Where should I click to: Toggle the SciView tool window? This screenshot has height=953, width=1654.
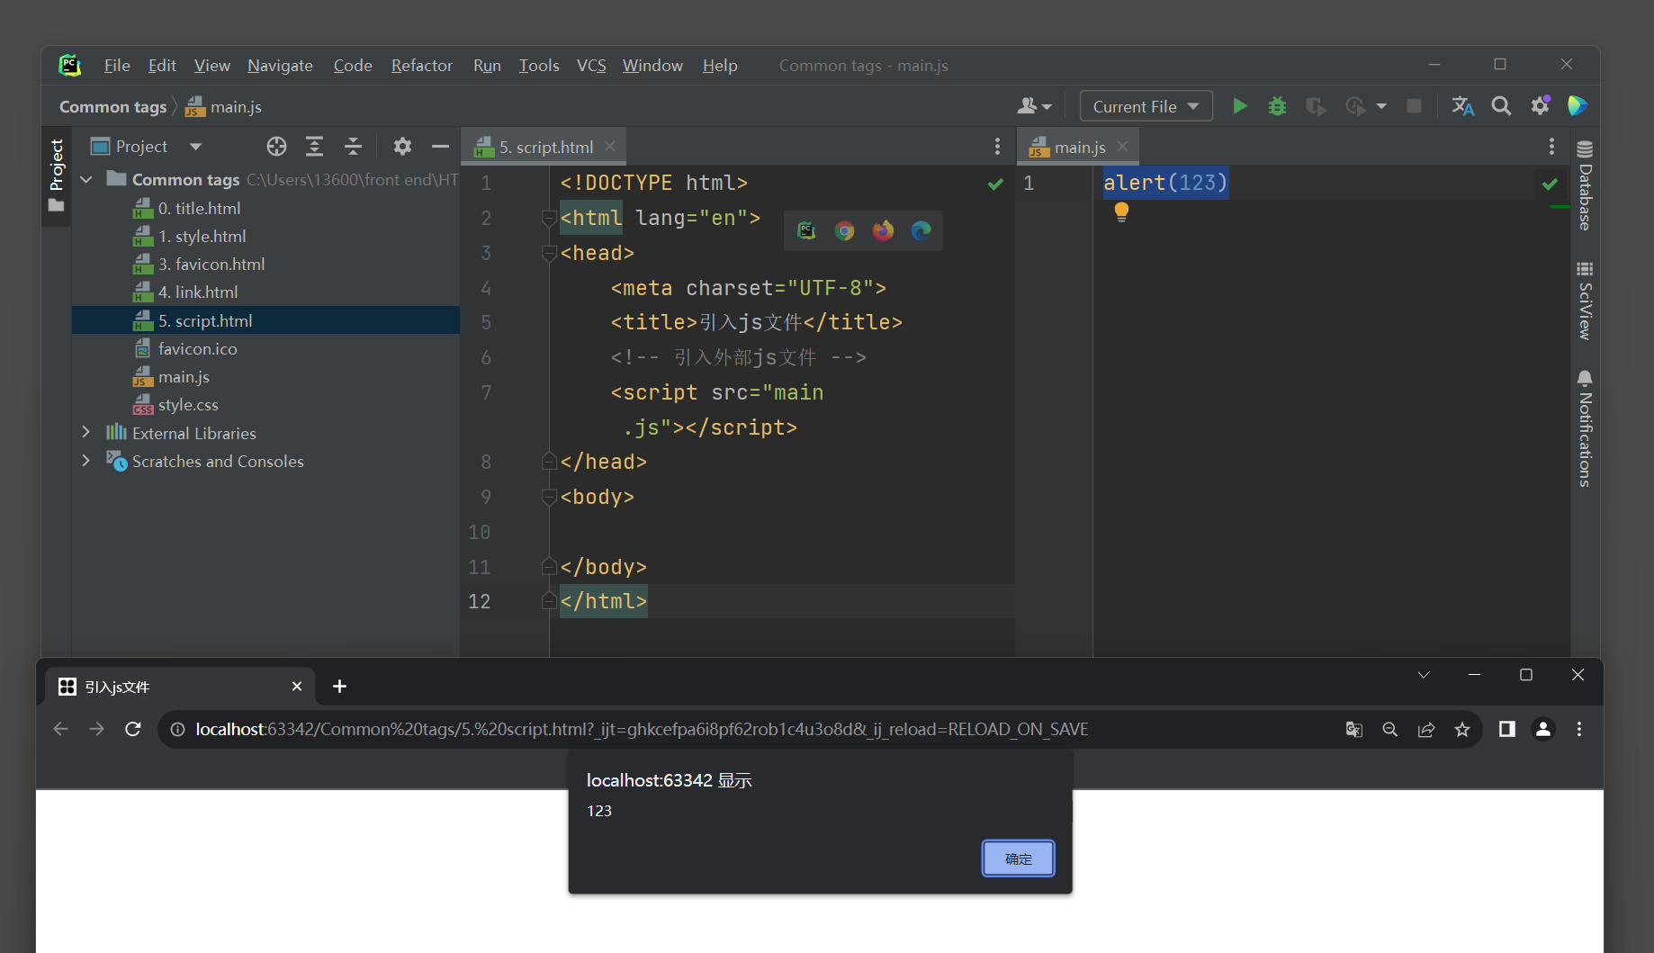coord(1585,301)
